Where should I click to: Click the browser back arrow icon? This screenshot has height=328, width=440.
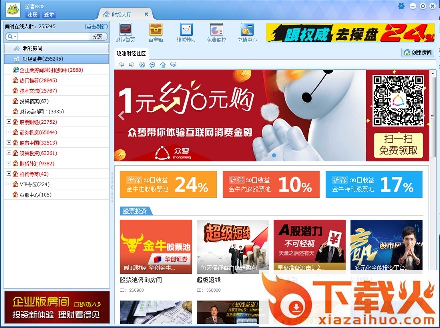pos(121,65)
